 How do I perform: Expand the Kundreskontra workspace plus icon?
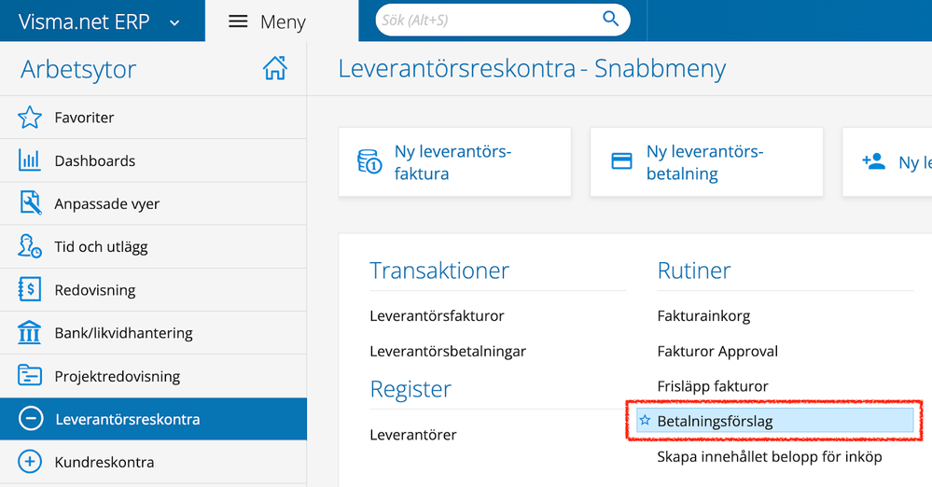click(30, 462)
